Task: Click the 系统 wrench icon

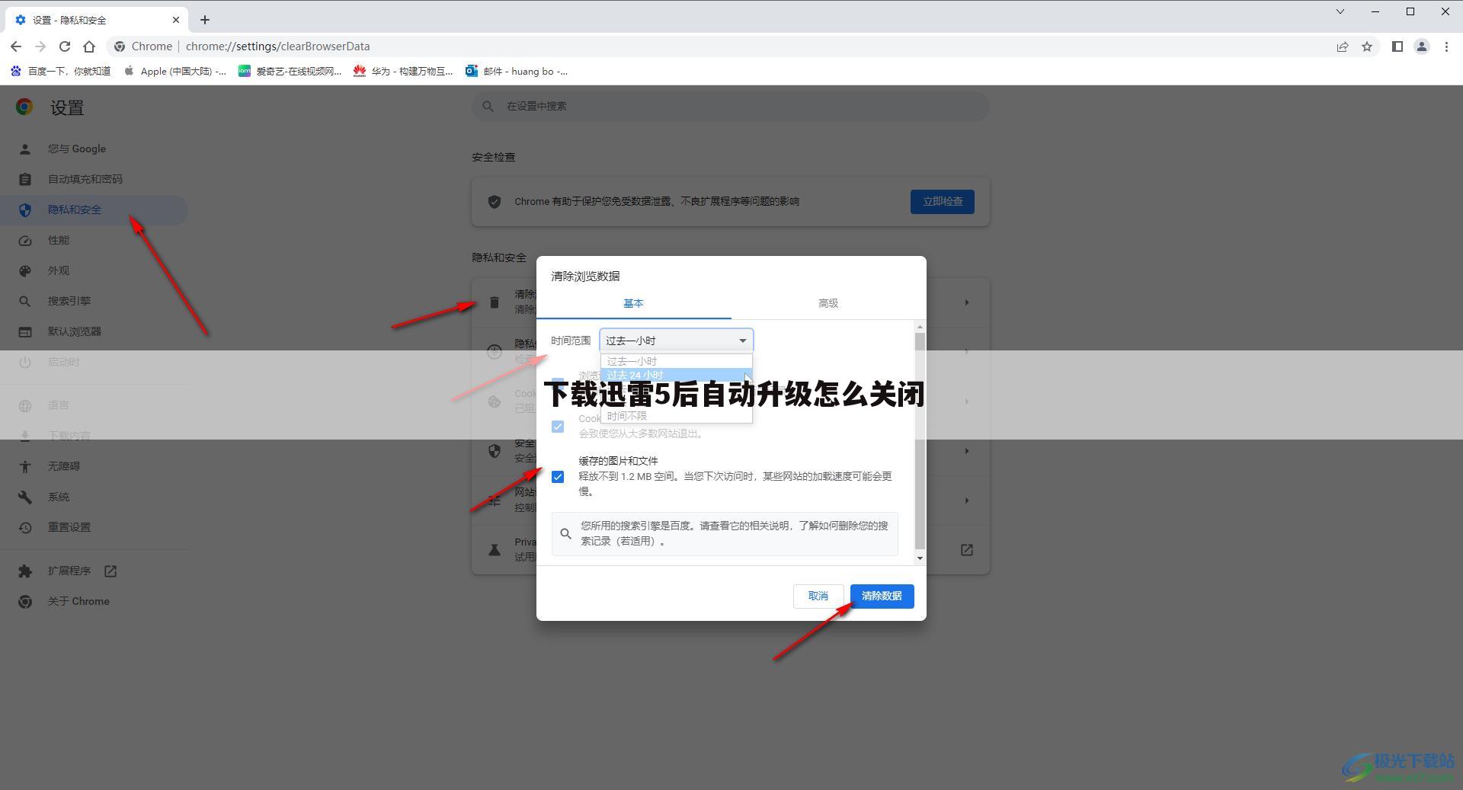Action: [x=25, y=497]
